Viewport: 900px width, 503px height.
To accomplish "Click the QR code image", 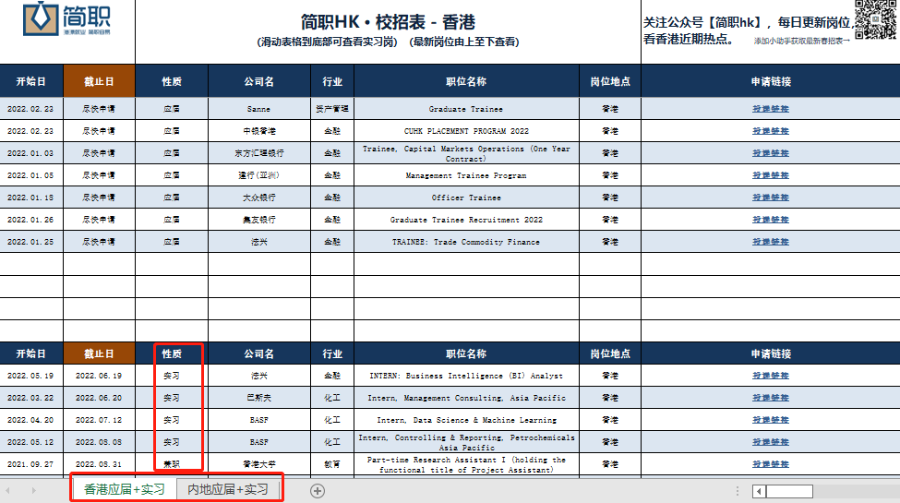I will point(875,19).
